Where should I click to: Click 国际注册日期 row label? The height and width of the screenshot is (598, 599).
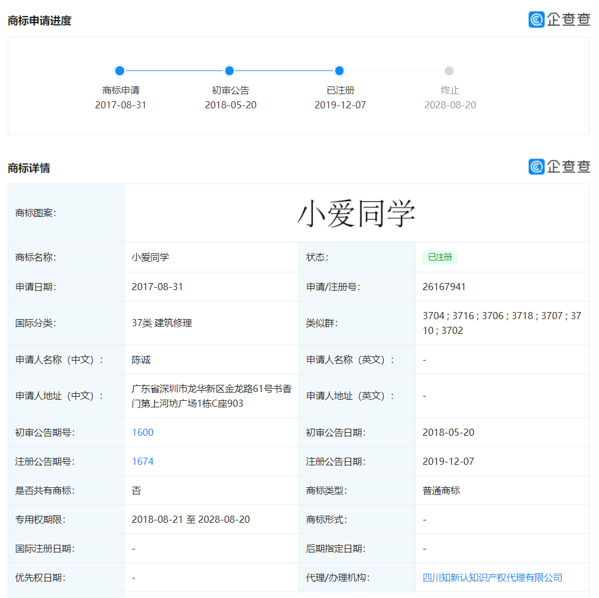[45, 549]
